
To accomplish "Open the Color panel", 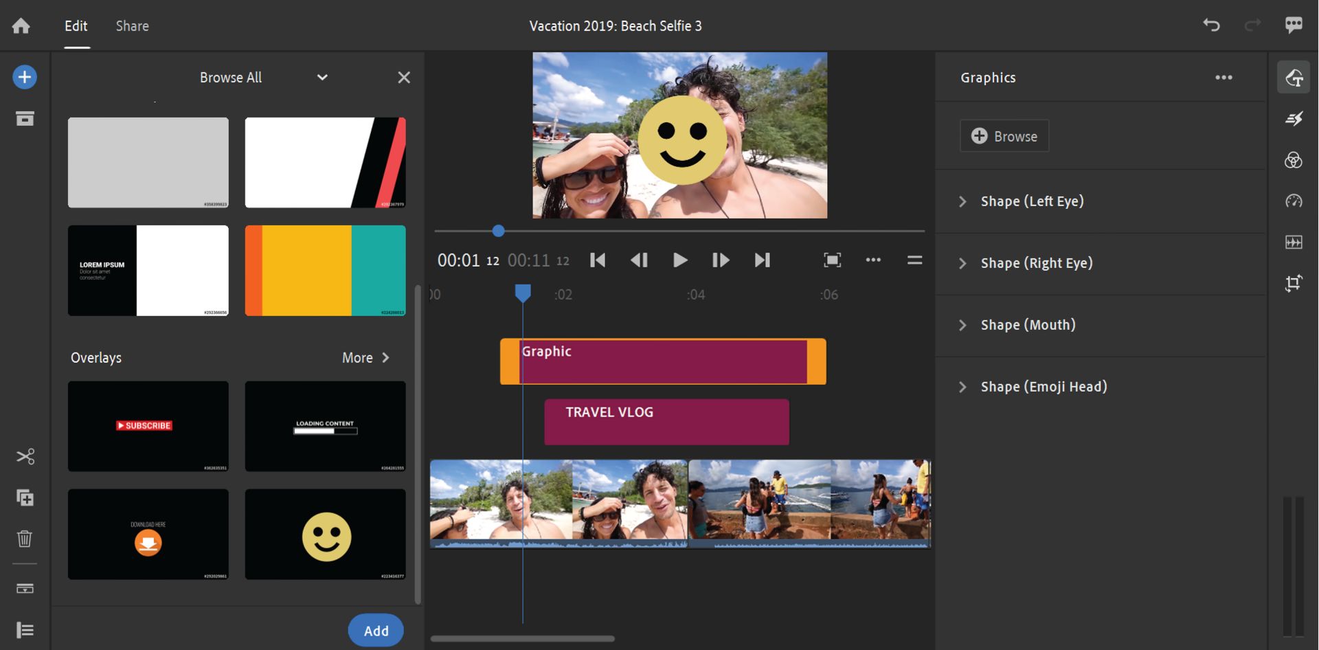I will [1294, 159].
